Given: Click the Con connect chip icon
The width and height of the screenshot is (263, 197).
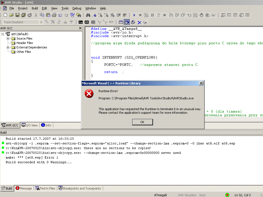Looking at the screenshot, I should 81,22.
